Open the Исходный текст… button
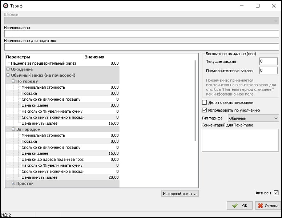Image resolution: width=282 pixels, height=218 pixels. 180,194
